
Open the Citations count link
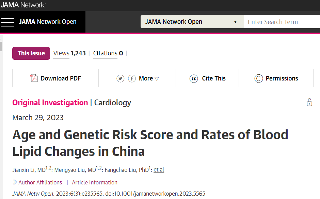point(108,53)
